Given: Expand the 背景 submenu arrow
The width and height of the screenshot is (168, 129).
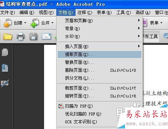Looking at the screenshot, I should (139, 28).
